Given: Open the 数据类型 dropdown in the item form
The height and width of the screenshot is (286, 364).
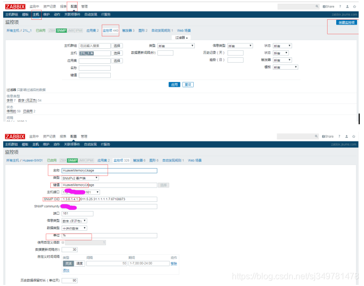Looking at the screenshot, I should (x=74, y=228).
